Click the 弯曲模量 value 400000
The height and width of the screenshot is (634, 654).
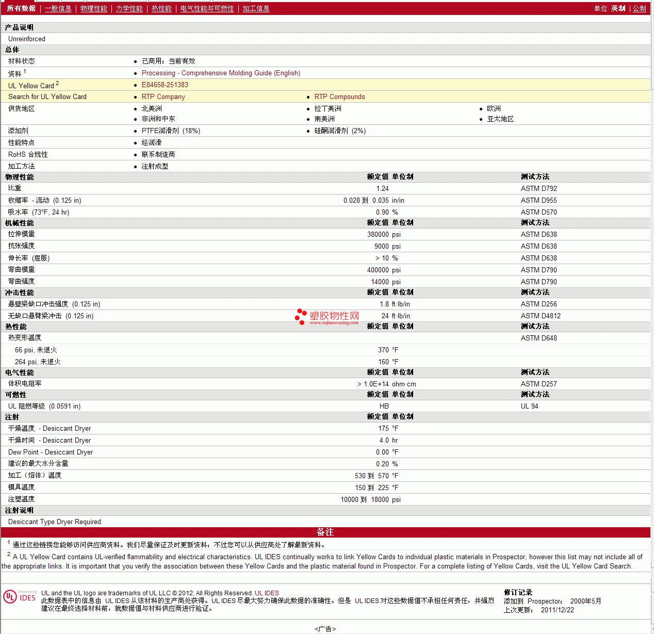point(378,270)
